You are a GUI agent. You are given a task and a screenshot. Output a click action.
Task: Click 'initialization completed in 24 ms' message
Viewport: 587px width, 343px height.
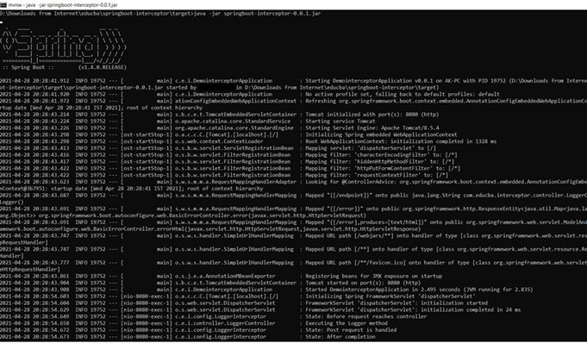[x=471, y=310]
